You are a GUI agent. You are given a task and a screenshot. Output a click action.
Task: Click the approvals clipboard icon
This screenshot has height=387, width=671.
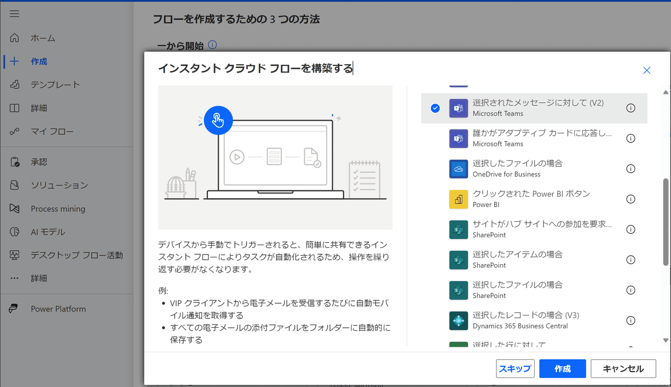(15, 162)
